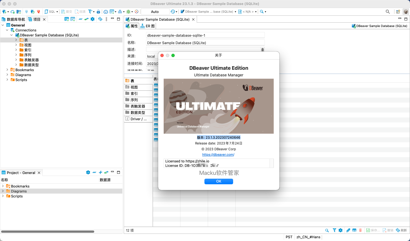The width and height of the screenshot is (410, 241).
Task: Click settings gear in Project - General panel
Action: point(88,172)
